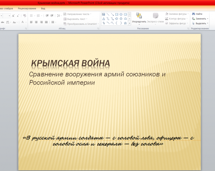Click the numbered list icon

(38, 15)
